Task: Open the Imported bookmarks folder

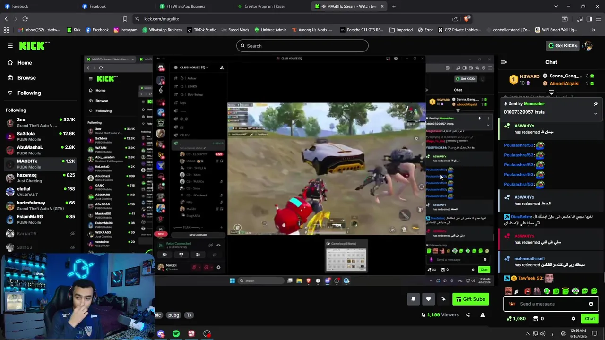Action: pos(401,30)
